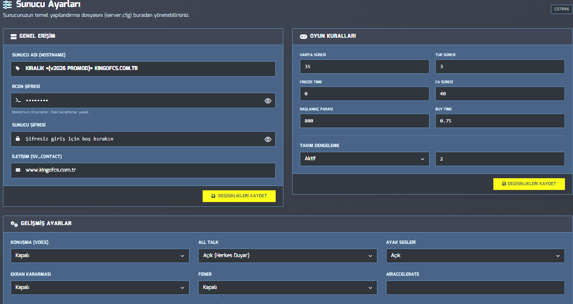Viewport: 573px width, 304px height.
Task: Save changes in the Oyun Kuralları panel
Action: 529,184
